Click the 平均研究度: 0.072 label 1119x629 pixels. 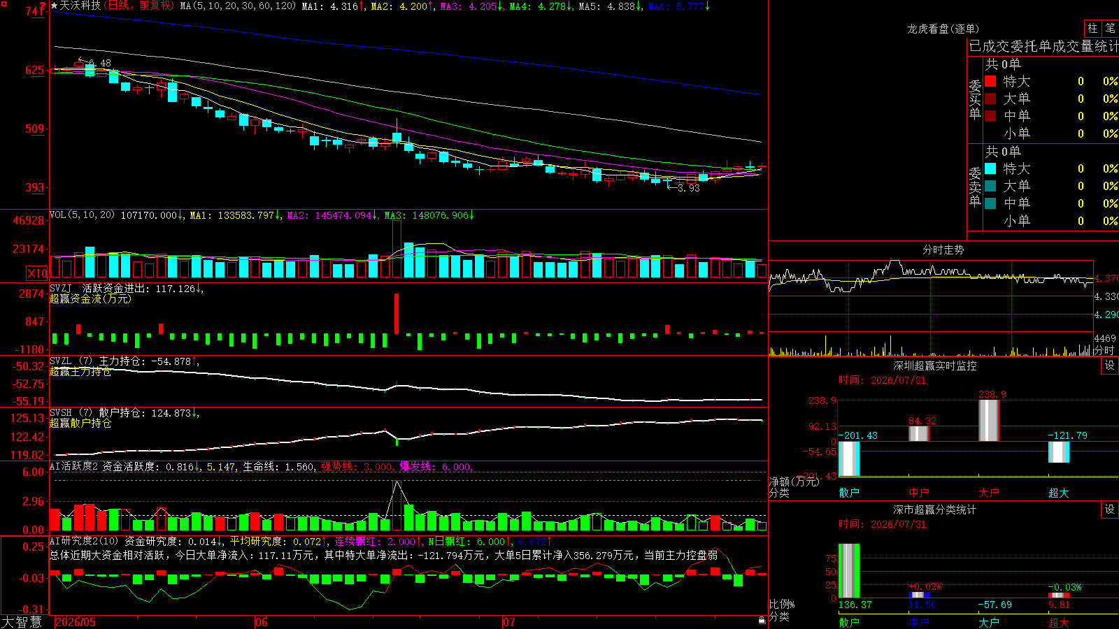278,541
